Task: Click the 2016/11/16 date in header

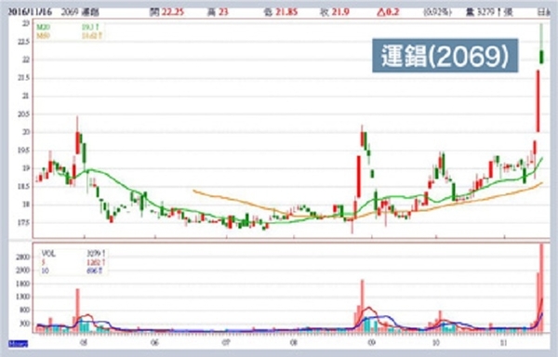Action: coord(31,12)
